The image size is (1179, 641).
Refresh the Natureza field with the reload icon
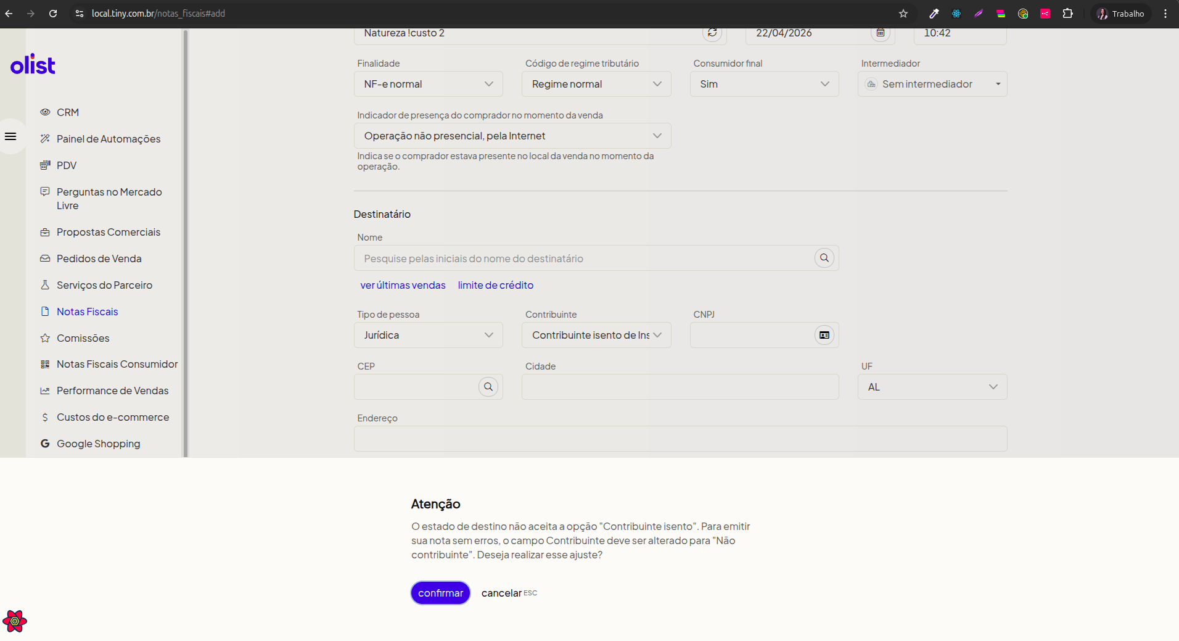click(x=712, y=33)
